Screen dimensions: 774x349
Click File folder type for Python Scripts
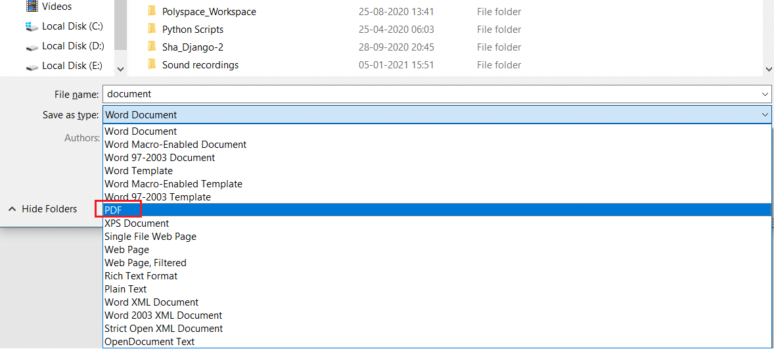tap(499, 29)
